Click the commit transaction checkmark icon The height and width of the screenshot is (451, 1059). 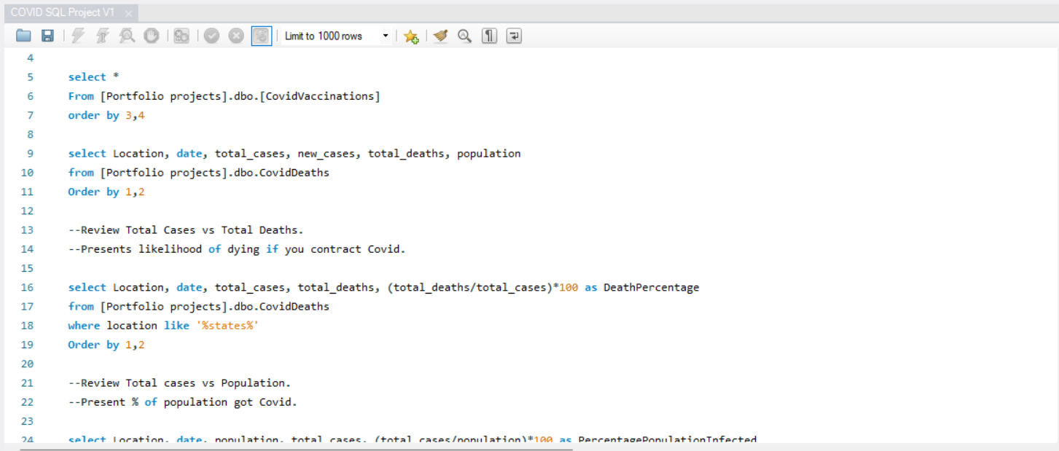click(211, 36)
